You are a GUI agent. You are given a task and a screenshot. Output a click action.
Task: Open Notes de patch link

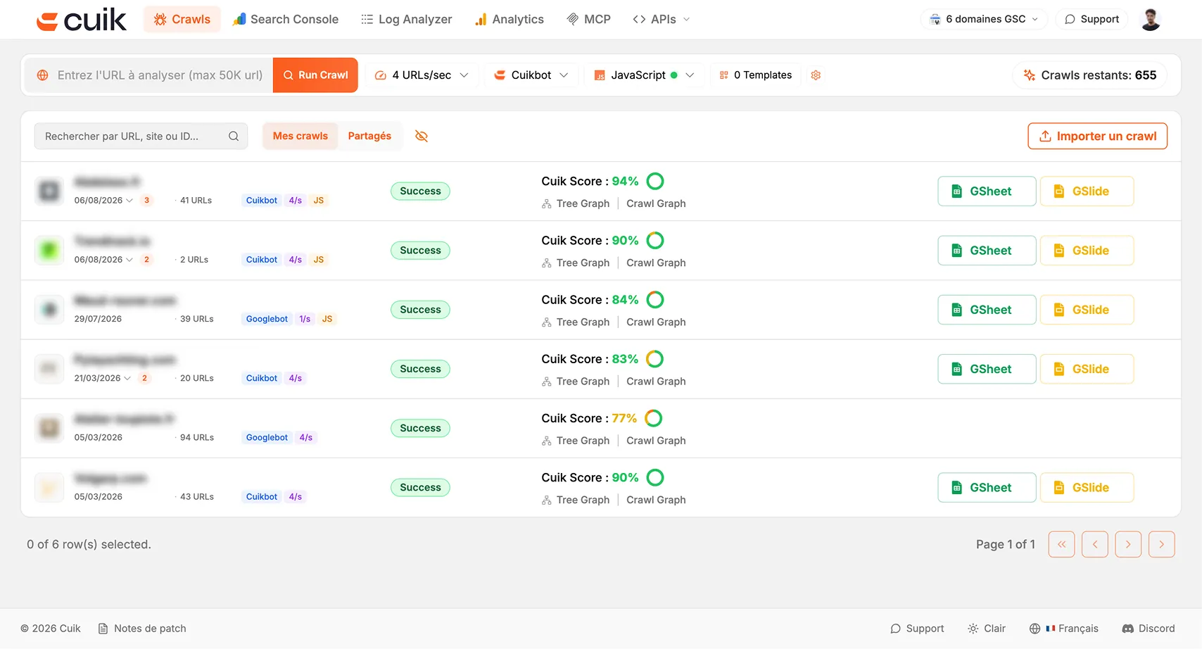(x=142, y=629)
